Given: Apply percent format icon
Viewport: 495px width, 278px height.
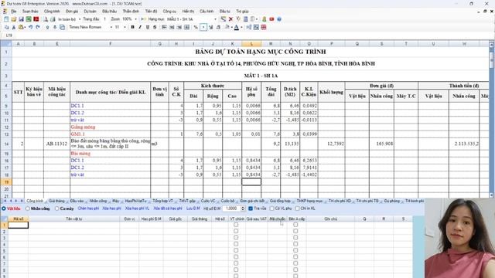Looking at the screenshot, I should 196,28.
